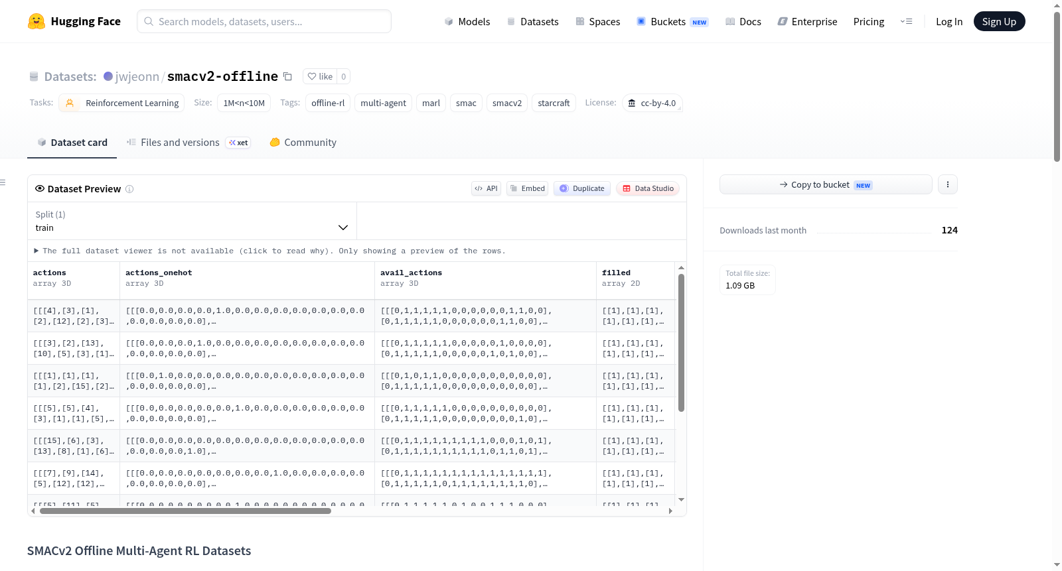This screenshot has height=571, width=1062.
Task: Click the smacv2-offline dataset title
Action: tap(222, 76)
